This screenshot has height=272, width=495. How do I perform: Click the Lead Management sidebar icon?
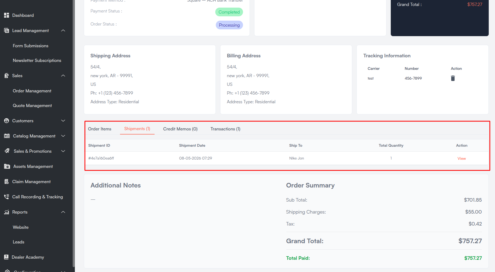coord(7,30)
